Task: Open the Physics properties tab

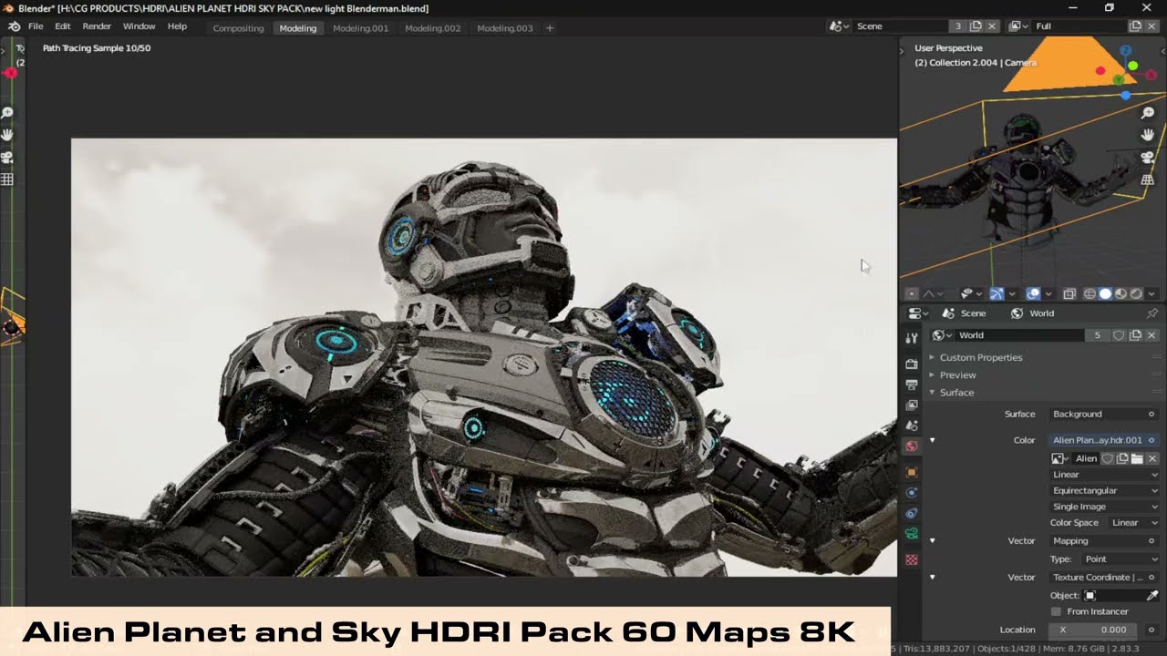Action: (x=911, y=493)
